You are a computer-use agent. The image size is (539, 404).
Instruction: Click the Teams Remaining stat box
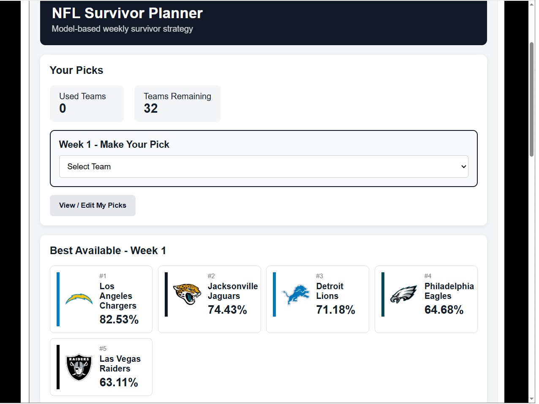click(177, 103)
